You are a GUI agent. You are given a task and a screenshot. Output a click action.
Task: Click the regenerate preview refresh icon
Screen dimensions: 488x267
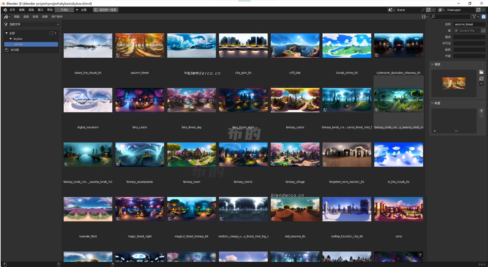coord(481,78)
